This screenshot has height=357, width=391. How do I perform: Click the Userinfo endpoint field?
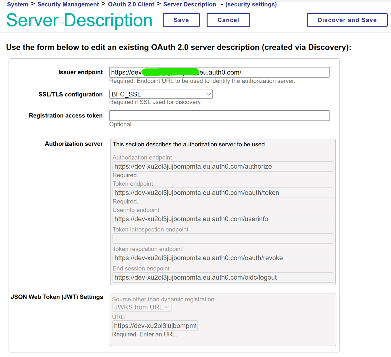[222, 219]
